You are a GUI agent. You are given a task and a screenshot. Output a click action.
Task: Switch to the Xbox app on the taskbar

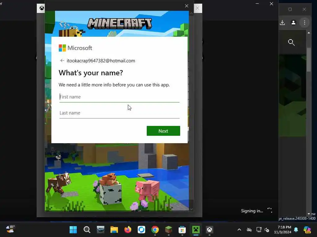210,230
